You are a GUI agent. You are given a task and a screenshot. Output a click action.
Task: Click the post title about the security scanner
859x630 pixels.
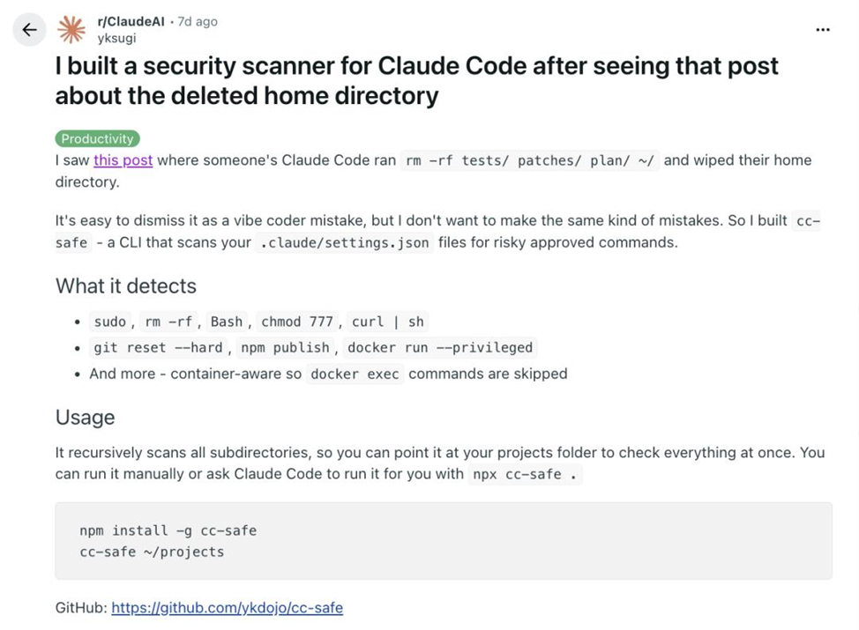coord(416,80)
